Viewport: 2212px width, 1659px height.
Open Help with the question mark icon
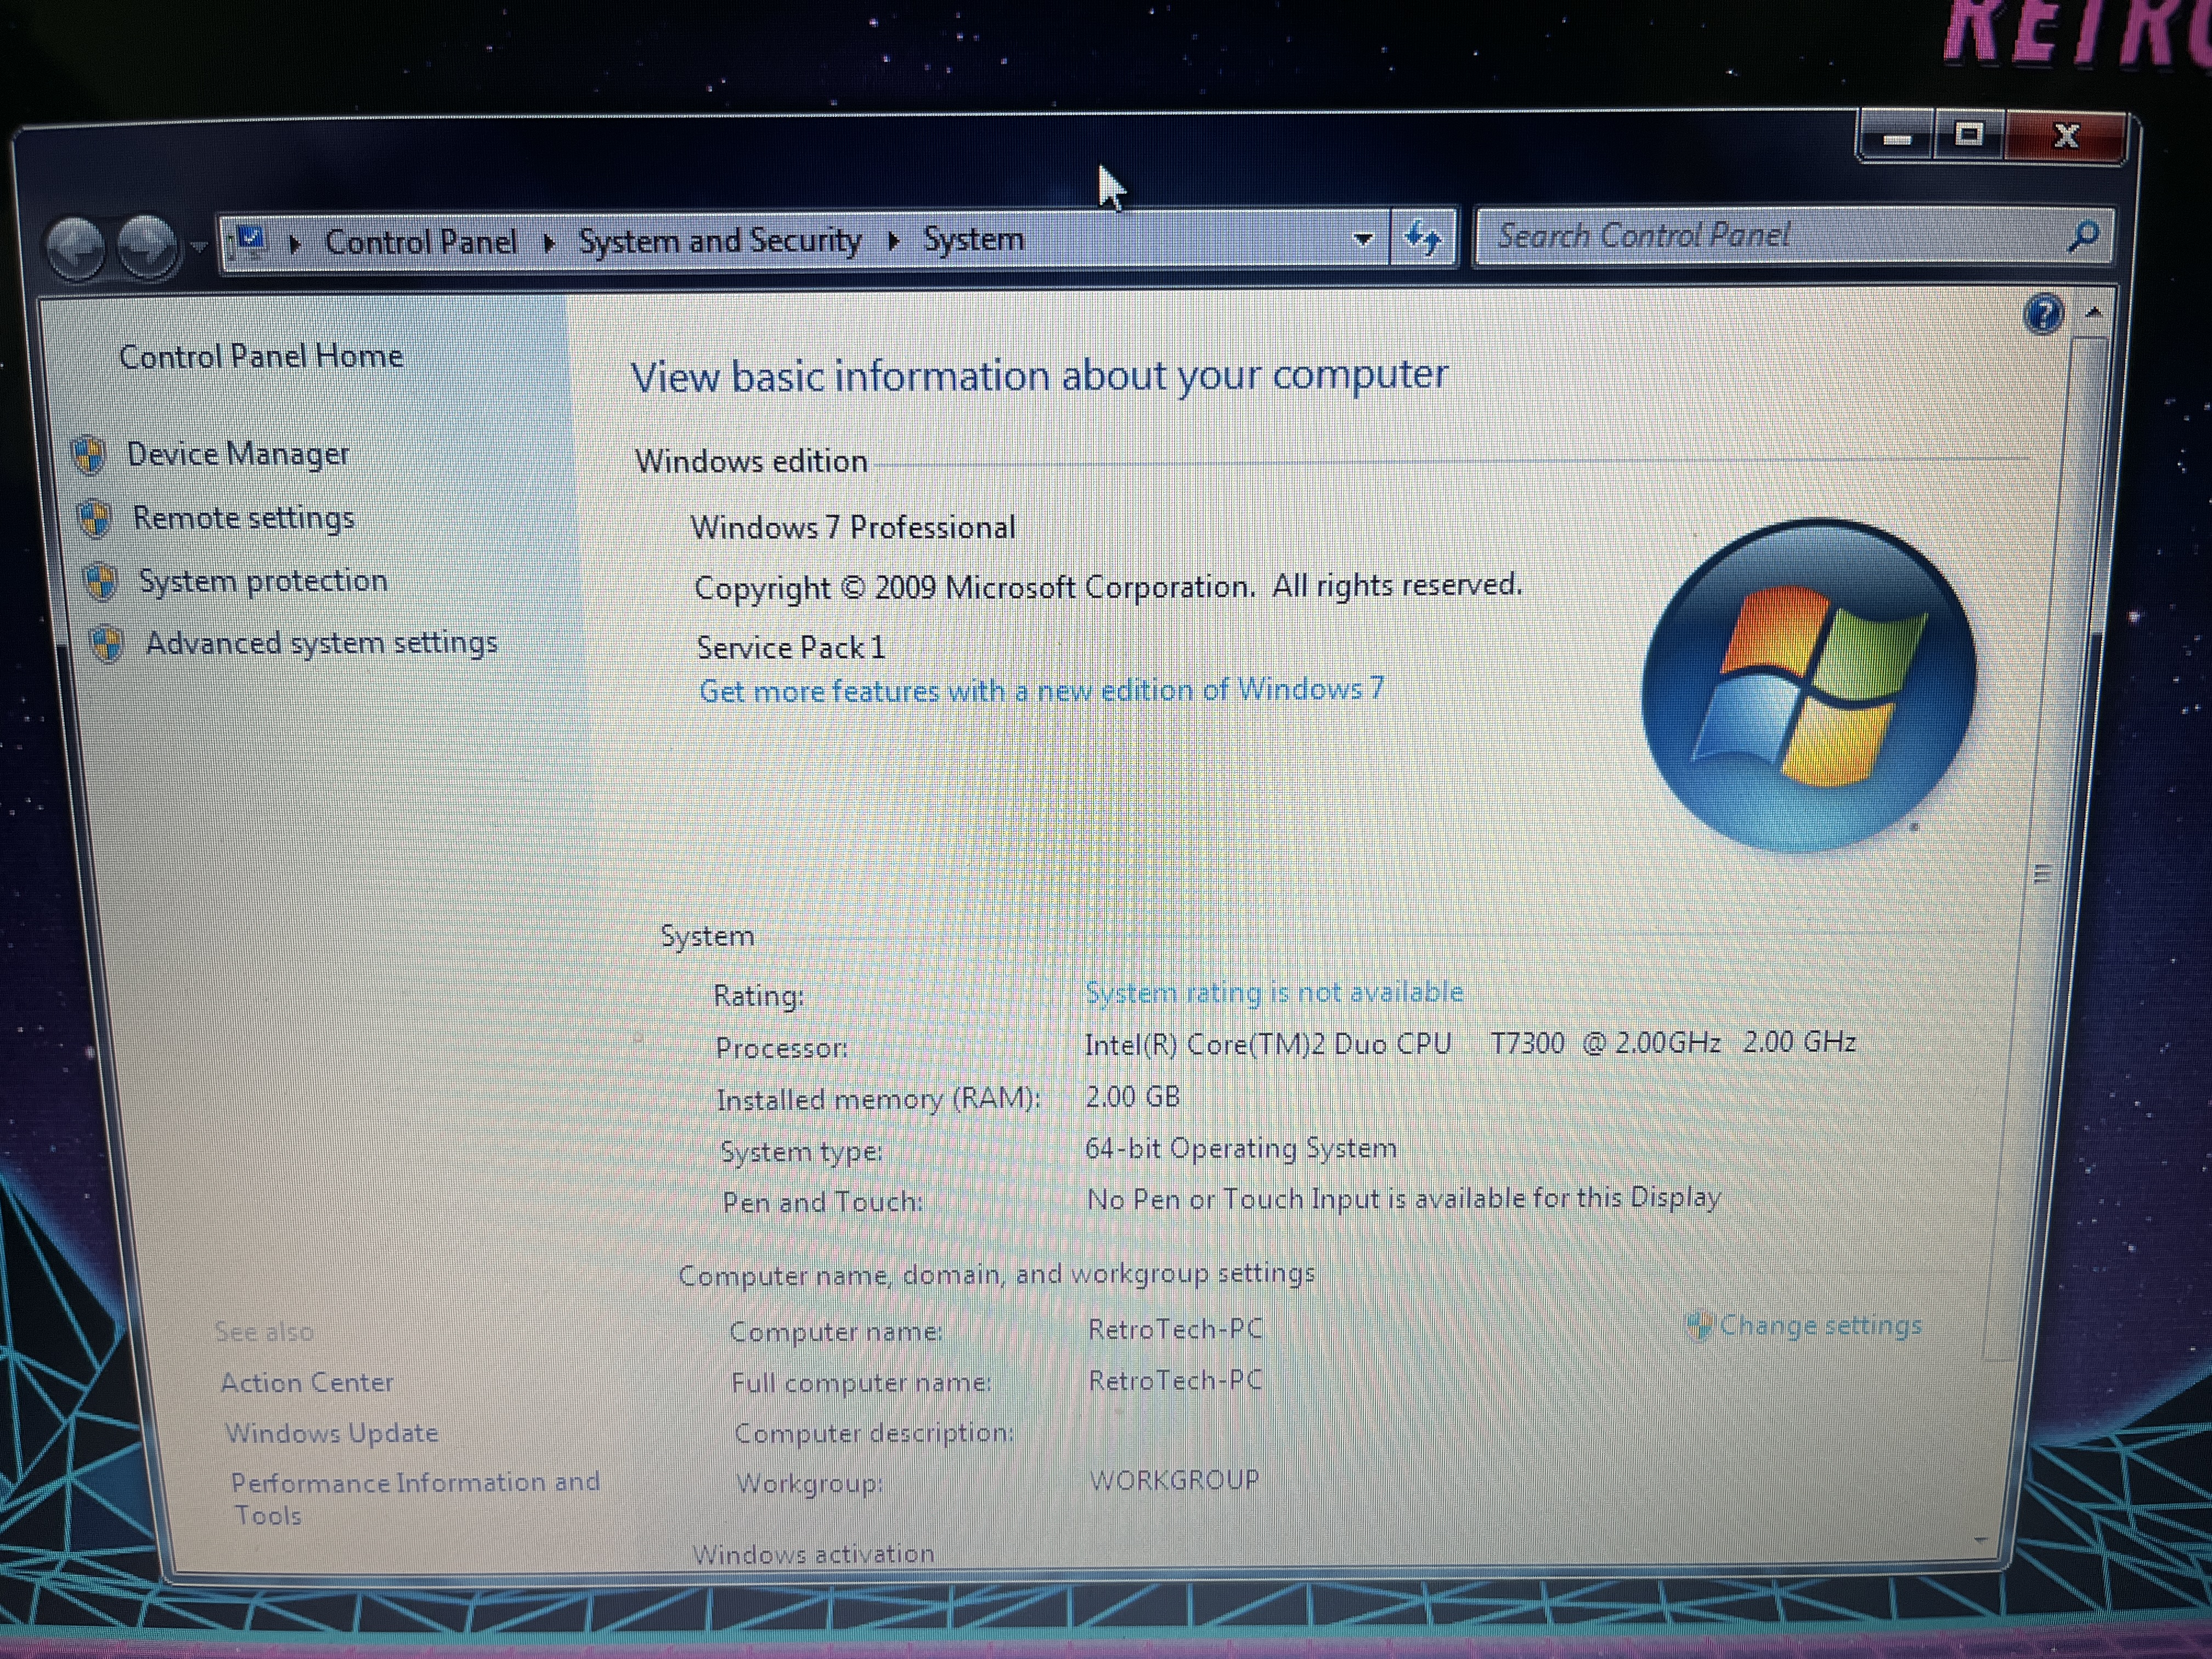click(x=2043, y=314)
